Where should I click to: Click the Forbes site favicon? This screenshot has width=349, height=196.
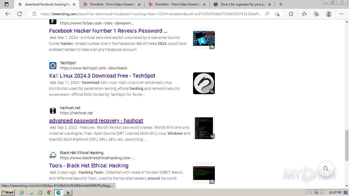(53, 21)
